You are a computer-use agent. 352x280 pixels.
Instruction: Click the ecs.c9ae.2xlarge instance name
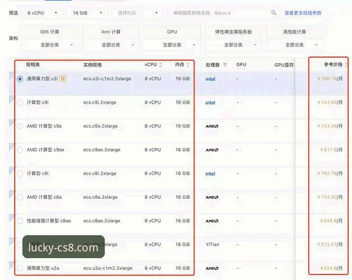click(101, 150)
